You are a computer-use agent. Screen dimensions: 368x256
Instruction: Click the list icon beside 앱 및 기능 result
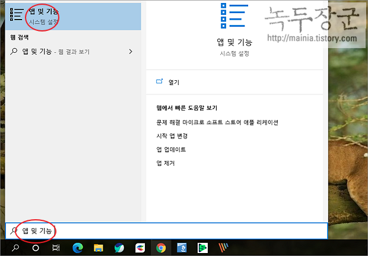tap(17, 14)
